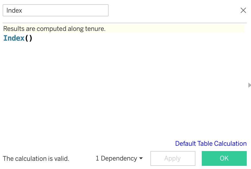Click the Index keyword in the formula

coord(14,38)
